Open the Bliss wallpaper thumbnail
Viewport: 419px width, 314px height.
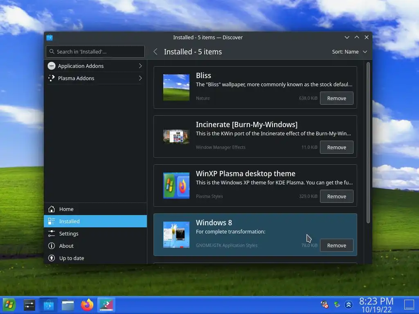coord(176,87)
